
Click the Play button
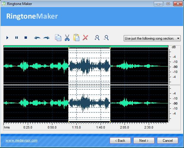[7, 38]
